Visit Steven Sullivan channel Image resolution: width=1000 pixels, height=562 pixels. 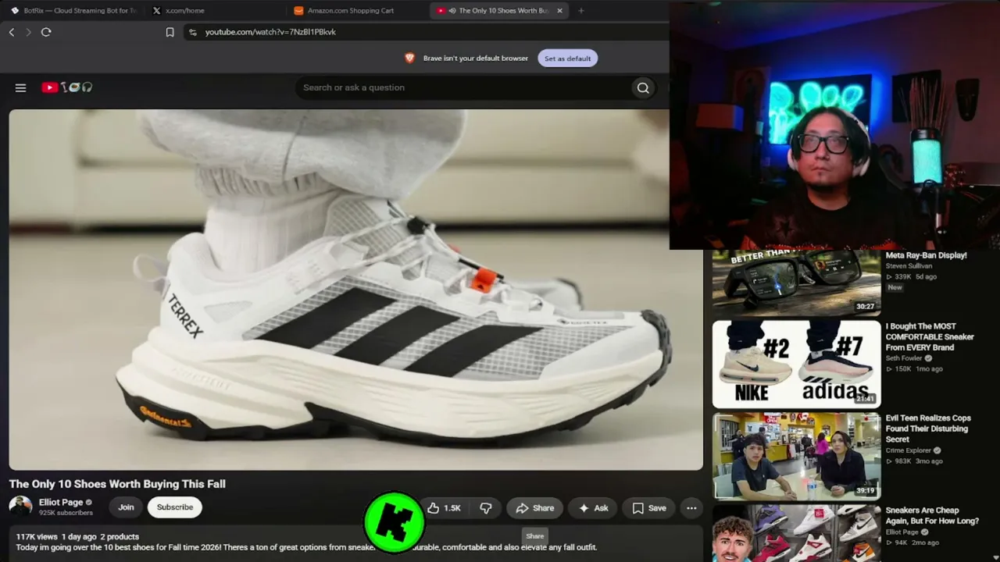tap(909, 266)
